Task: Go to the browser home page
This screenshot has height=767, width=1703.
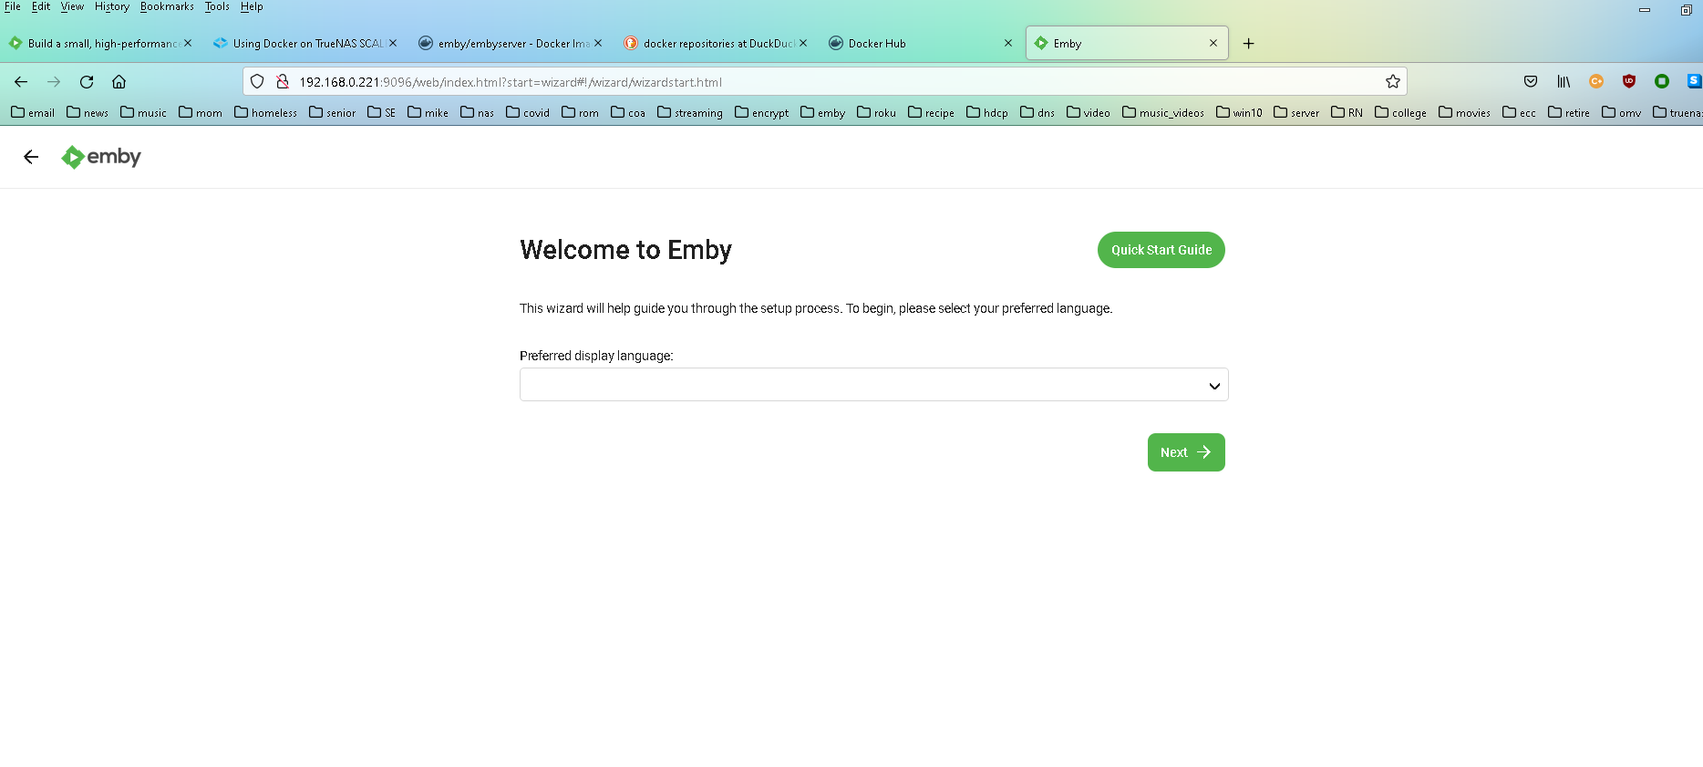Action: [119, 82]
